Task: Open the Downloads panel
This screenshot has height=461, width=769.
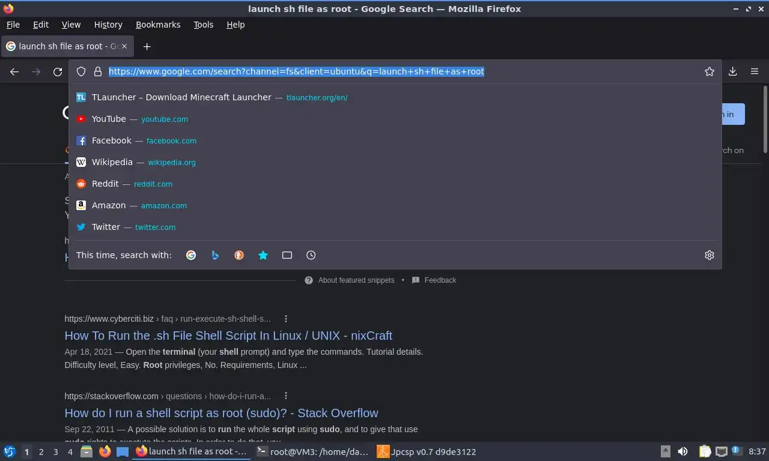Action: tap(733, 71)
